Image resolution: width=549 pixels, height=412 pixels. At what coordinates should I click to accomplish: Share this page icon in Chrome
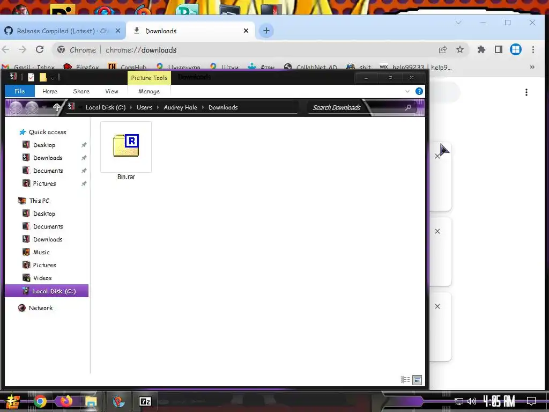(x=443, y=50)
